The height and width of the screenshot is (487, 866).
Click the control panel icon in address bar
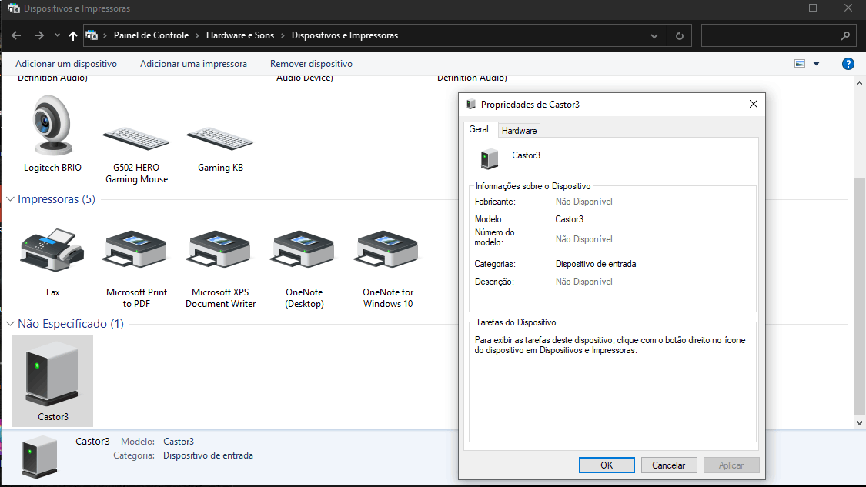(92, 35)
